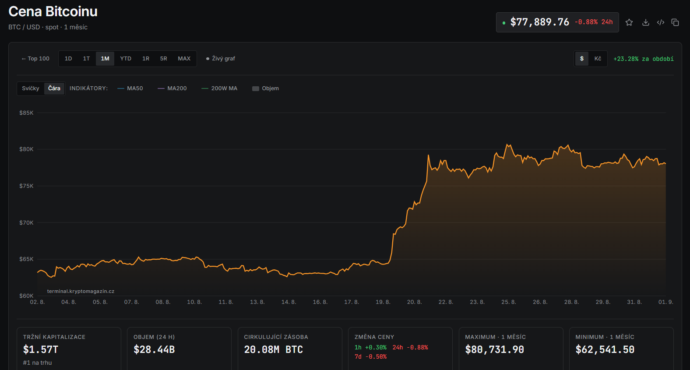Image resolution: width=690 pixels, height=370 pixels.
Task: Click the 10. 8. date on the chart axis
Action: (x=194, y=302)
